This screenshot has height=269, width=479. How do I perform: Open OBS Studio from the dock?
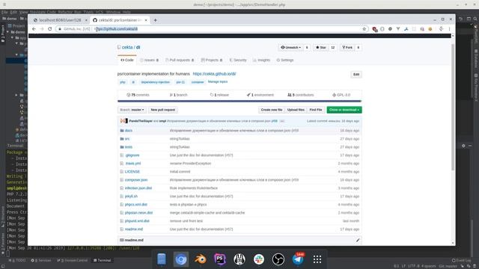click(x=278, y=259)
